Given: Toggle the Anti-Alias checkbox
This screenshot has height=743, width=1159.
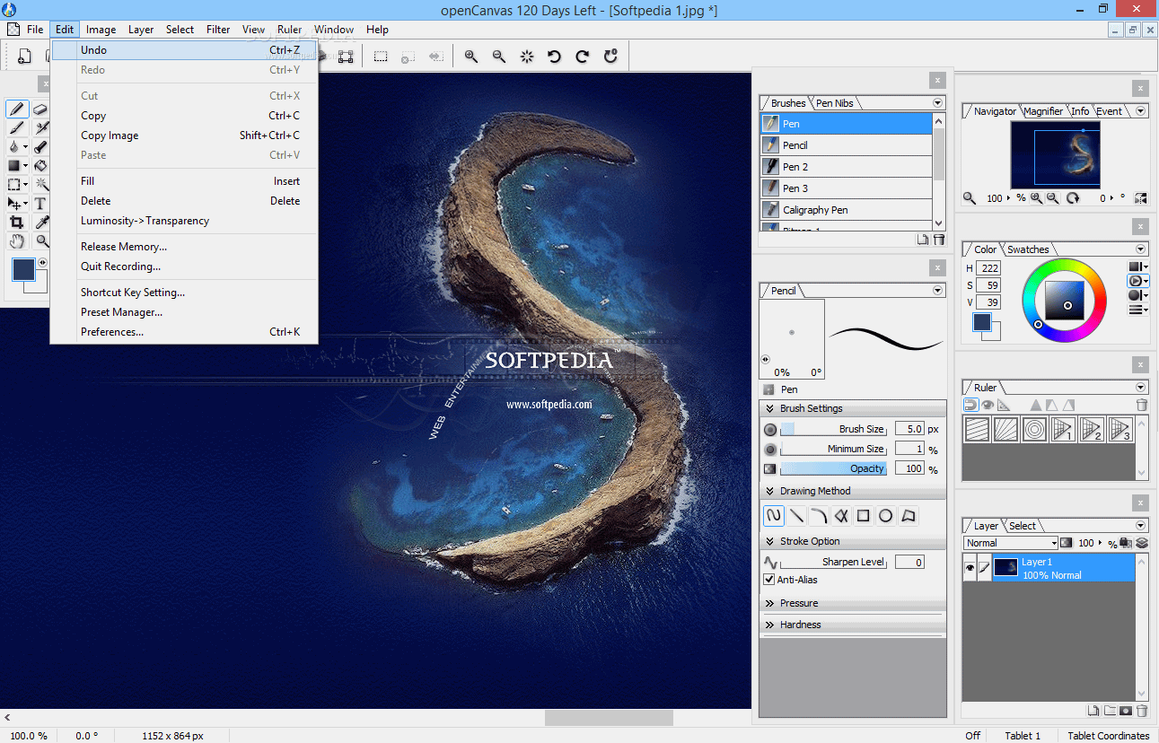Looking at the screenshot, I should pyautogui.click(x=769, y=580).
